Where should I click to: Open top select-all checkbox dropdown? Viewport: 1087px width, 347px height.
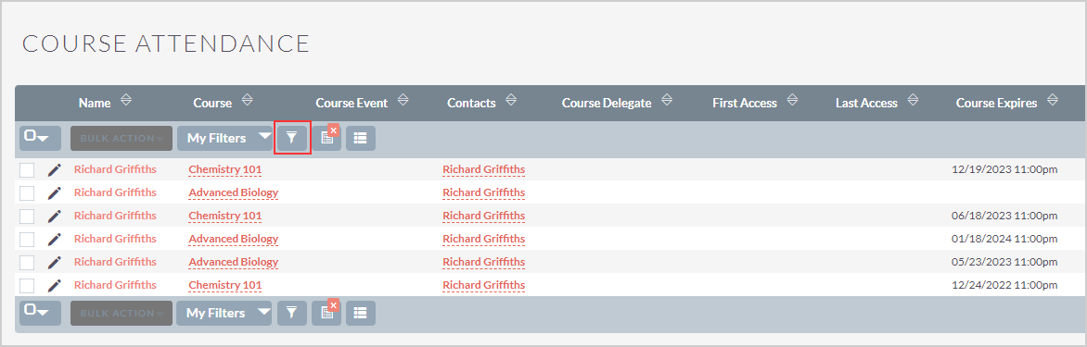click(40, 138)
